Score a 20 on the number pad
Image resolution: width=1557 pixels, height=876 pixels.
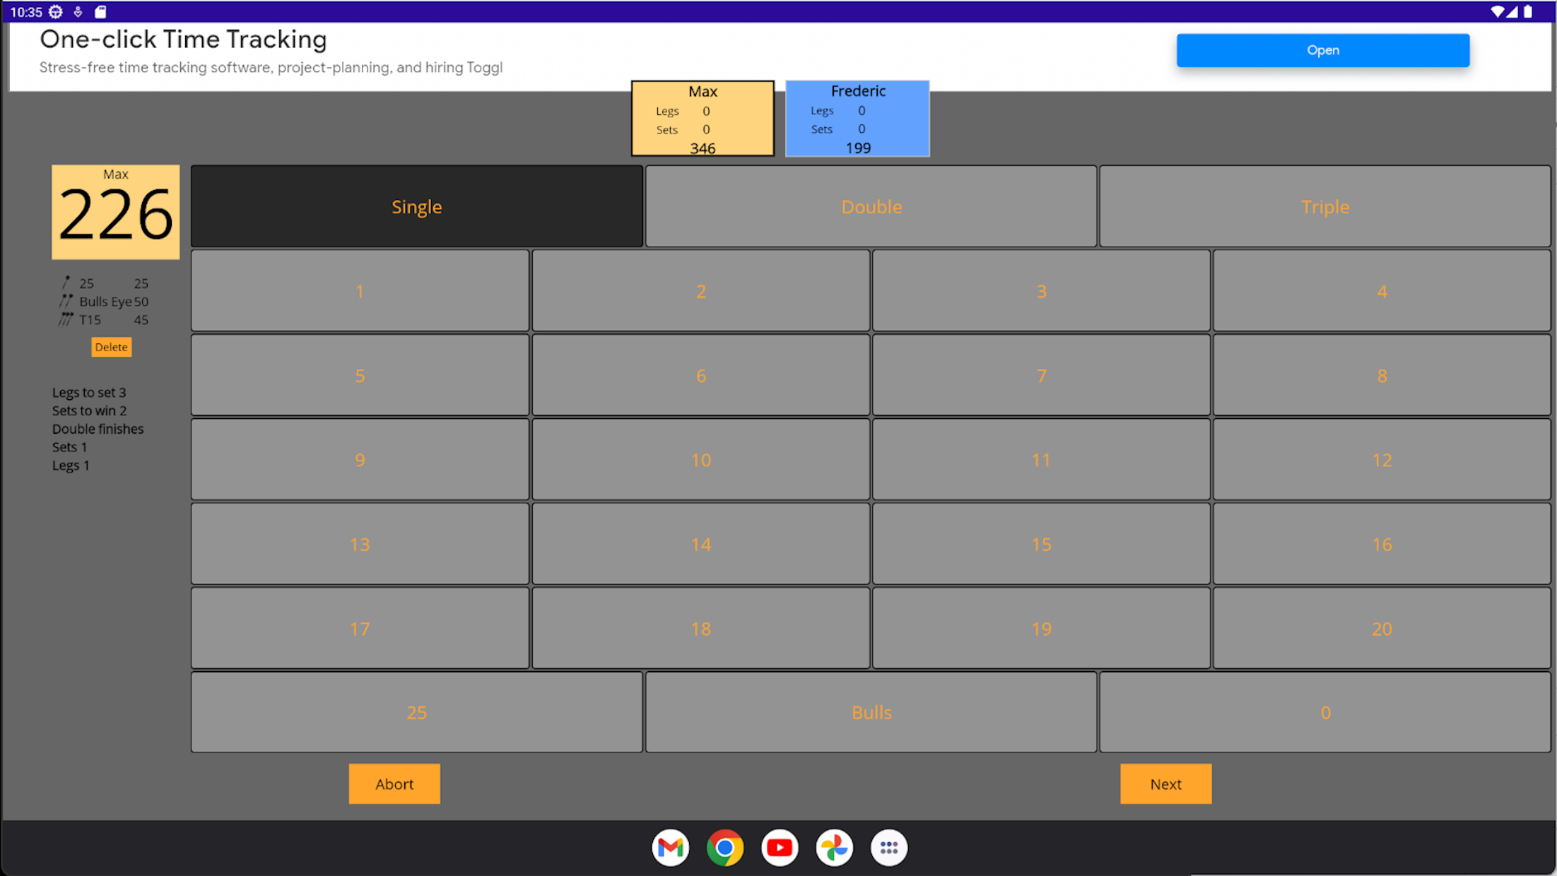pyautogui.click(x=1381, y=628)
